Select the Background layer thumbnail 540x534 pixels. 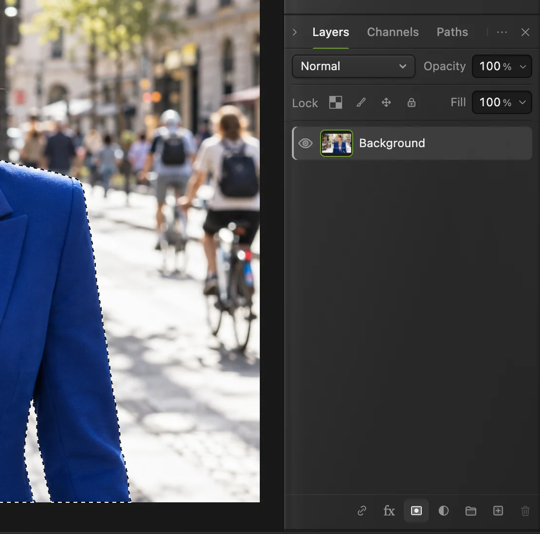(x=337, y=143)
